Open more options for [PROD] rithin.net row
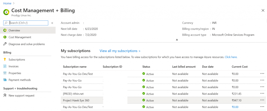This screenshot has width=267, height=111. coord(262,94)
